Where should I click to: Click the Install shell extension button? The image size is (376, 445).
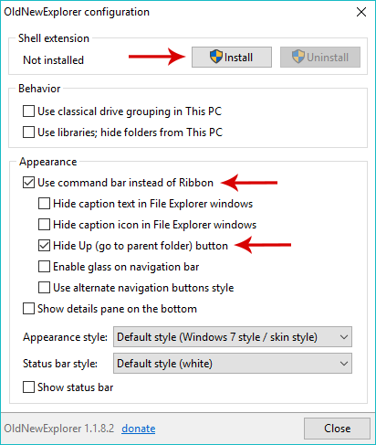232,57
